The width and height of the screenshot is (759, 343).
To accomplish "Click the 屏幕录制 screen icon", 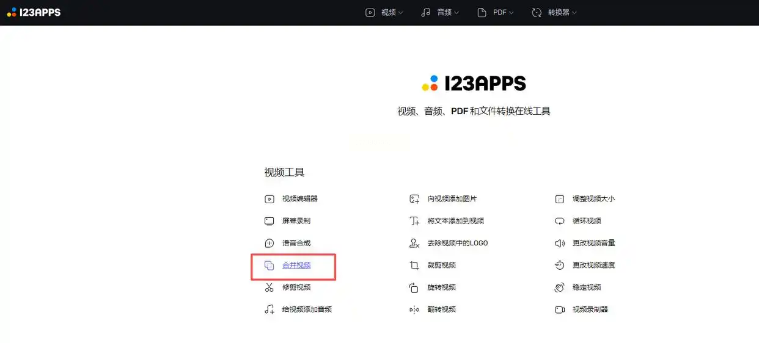I will point(269,221).
